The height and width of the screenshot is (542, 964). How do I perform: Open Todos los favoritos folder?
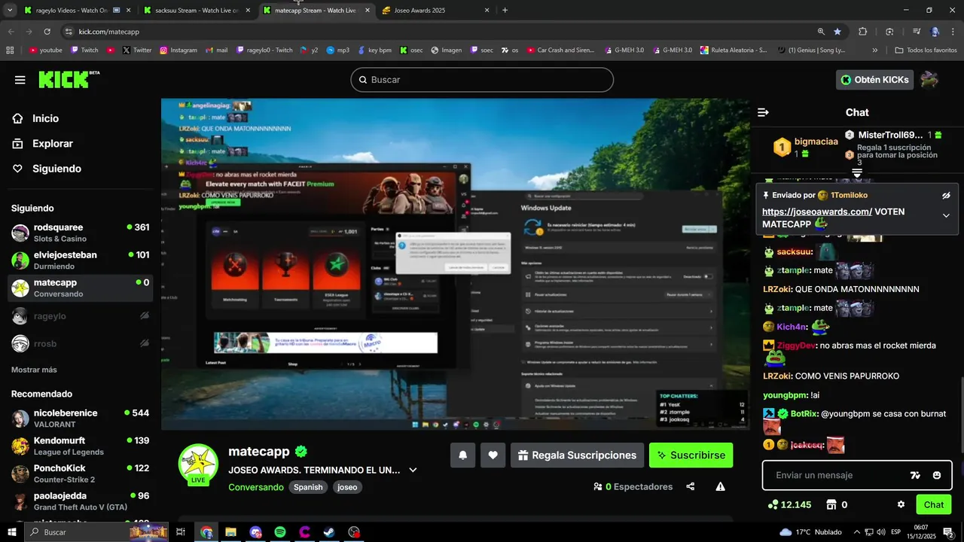(x=926, y=50)
